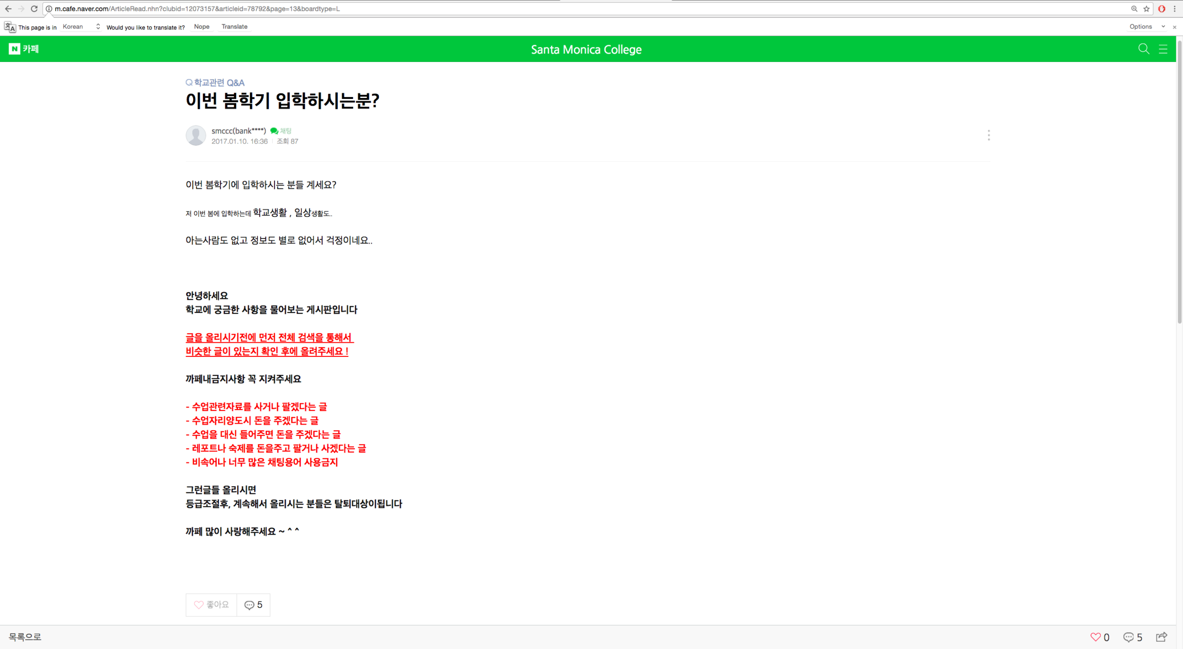Start a chat via the 채팅 icon

click(281, 131)
